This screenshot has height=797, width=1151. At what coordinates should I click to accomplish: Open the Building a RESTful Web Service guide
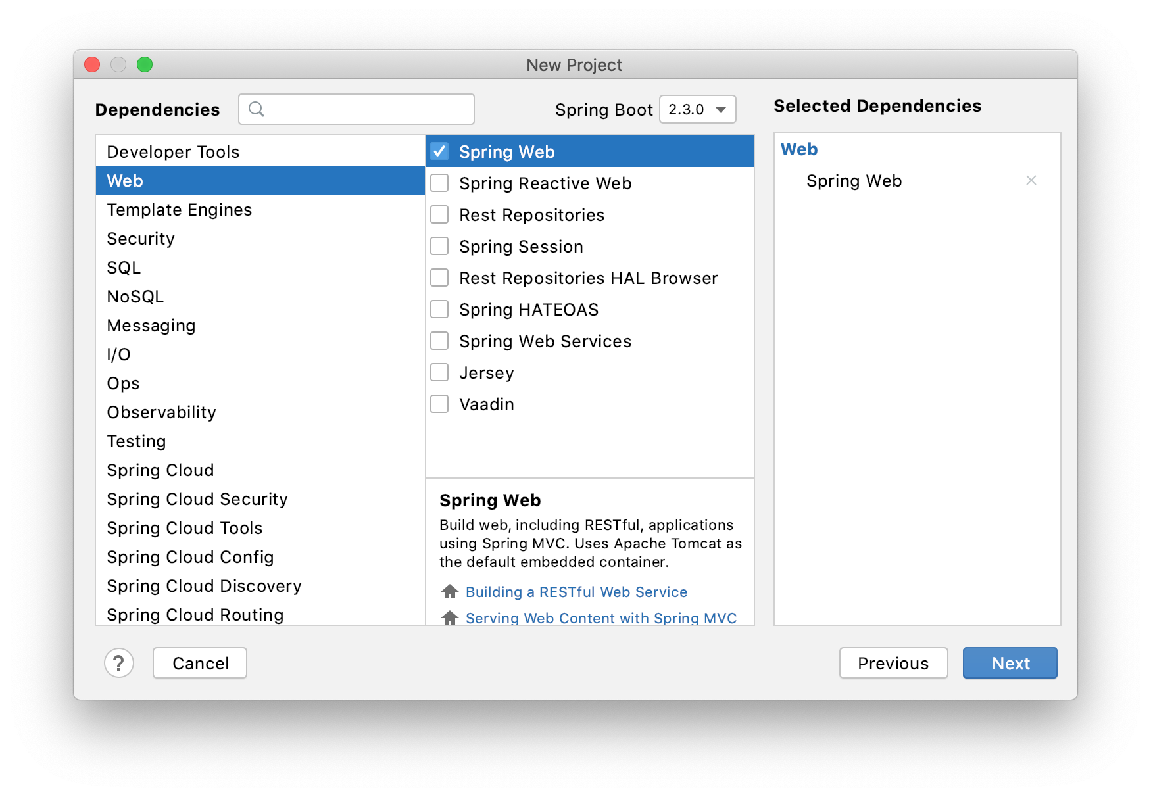pyautogui.click(x=577, y=591)
